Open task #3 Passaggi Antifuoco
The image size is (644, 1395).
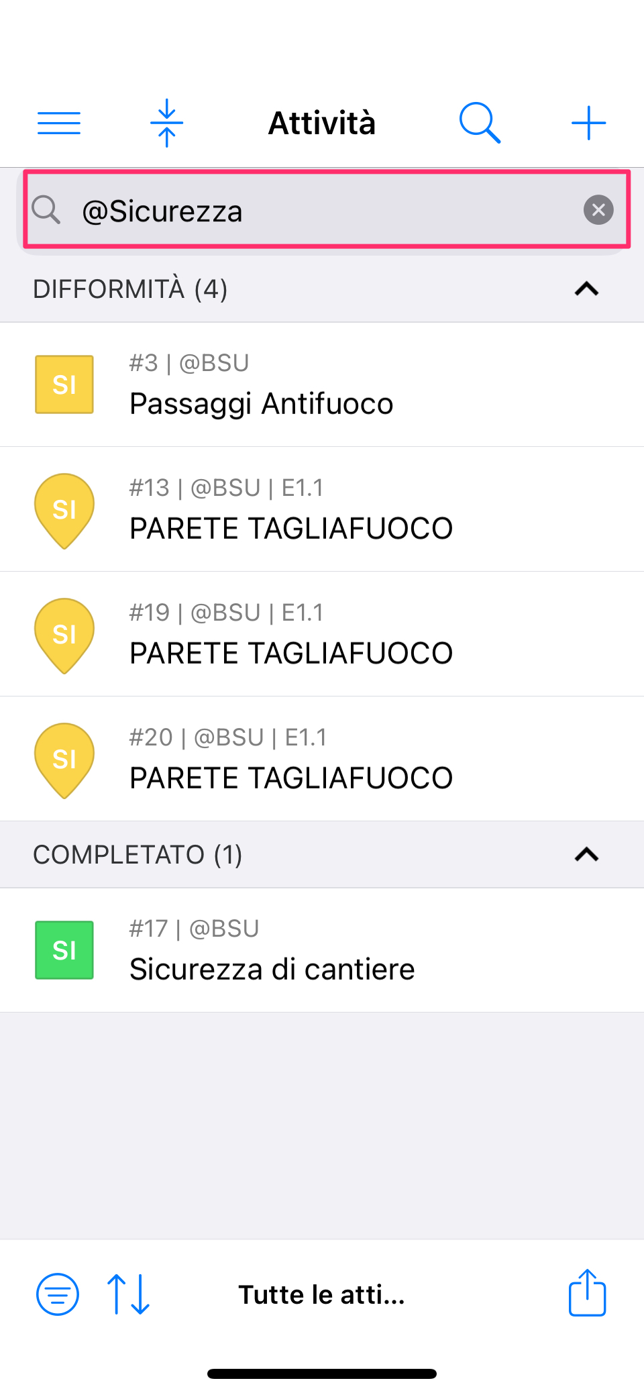322,384
